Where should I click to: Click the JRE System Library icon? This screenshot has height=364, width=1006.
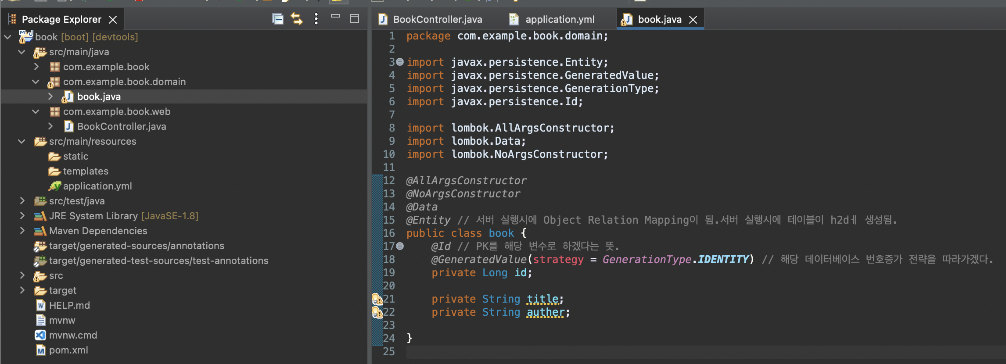tap(40, 216)
